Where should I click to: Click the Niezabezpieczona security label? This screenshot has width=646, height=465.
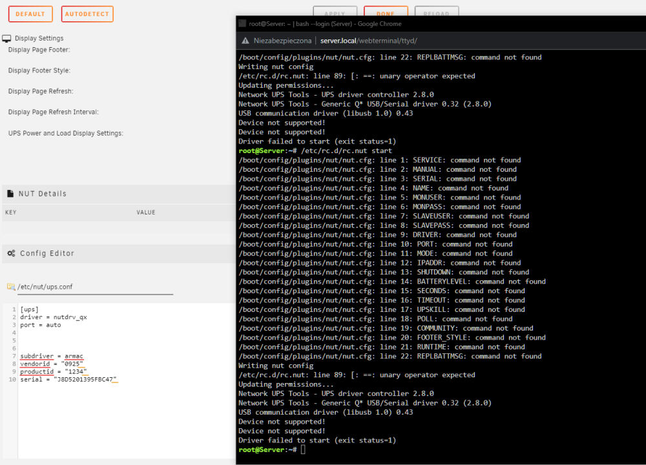coord(282,41)
